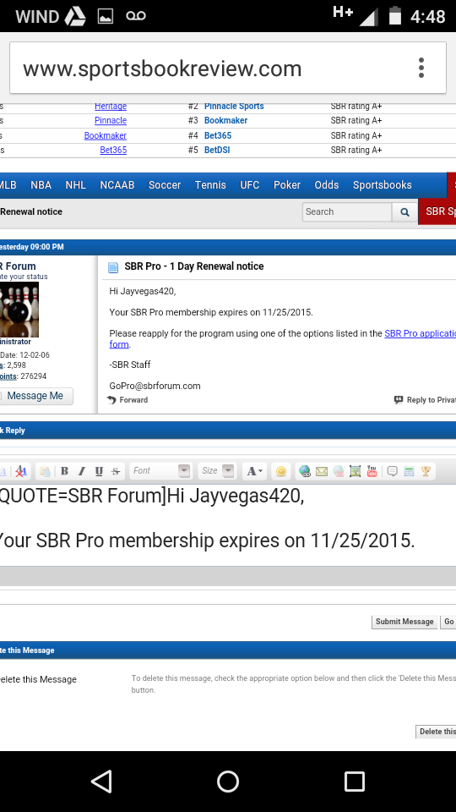Open the Sportsbooks nav tab
This screenshot has height=812, width=456.
click(382, 185)
